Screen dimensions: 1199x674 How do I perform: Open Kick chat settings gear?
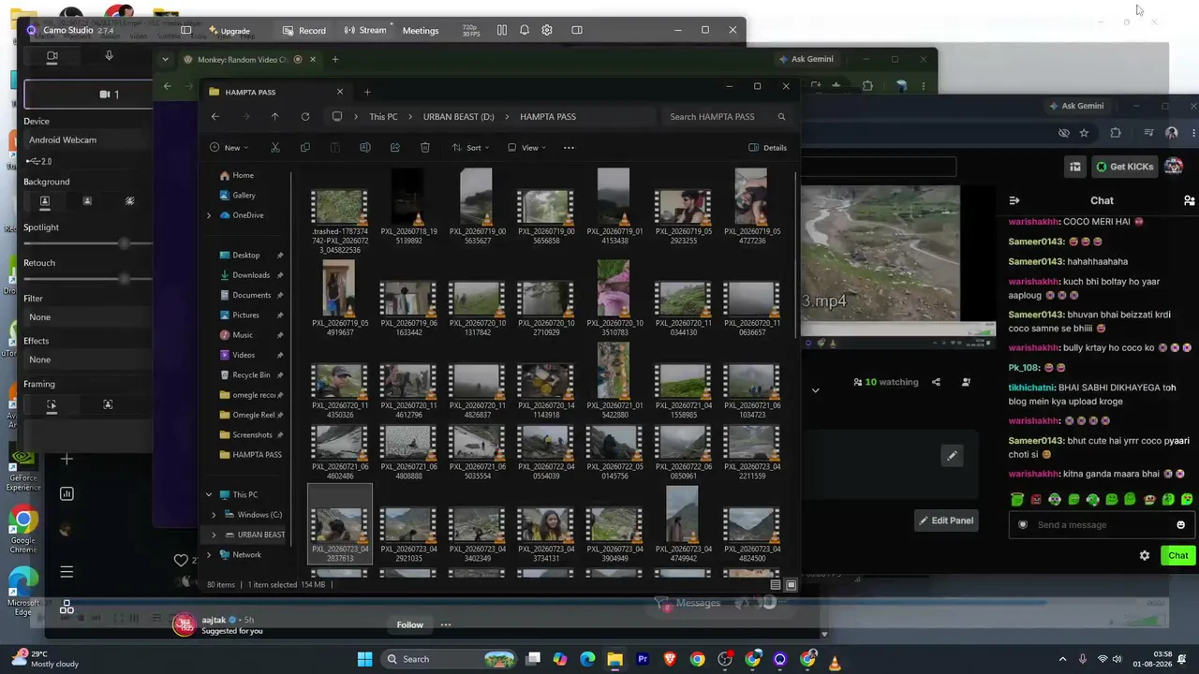(x=1144, y=555)
